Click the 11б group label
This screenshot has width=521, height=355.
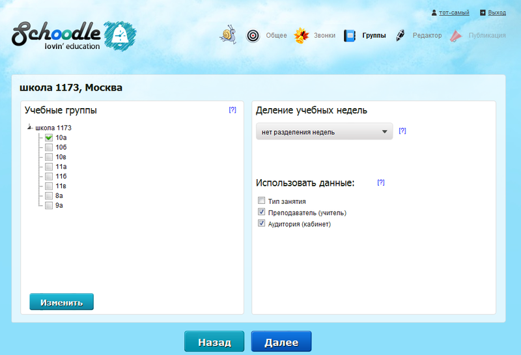click(x=61, y=176)
